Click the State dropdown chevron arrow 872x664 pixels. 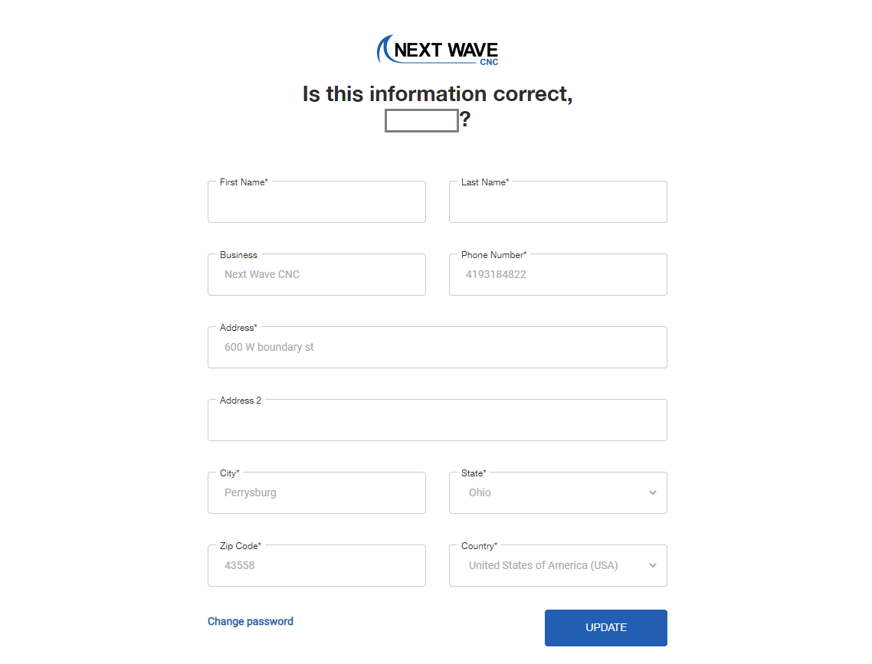point(653,493)
